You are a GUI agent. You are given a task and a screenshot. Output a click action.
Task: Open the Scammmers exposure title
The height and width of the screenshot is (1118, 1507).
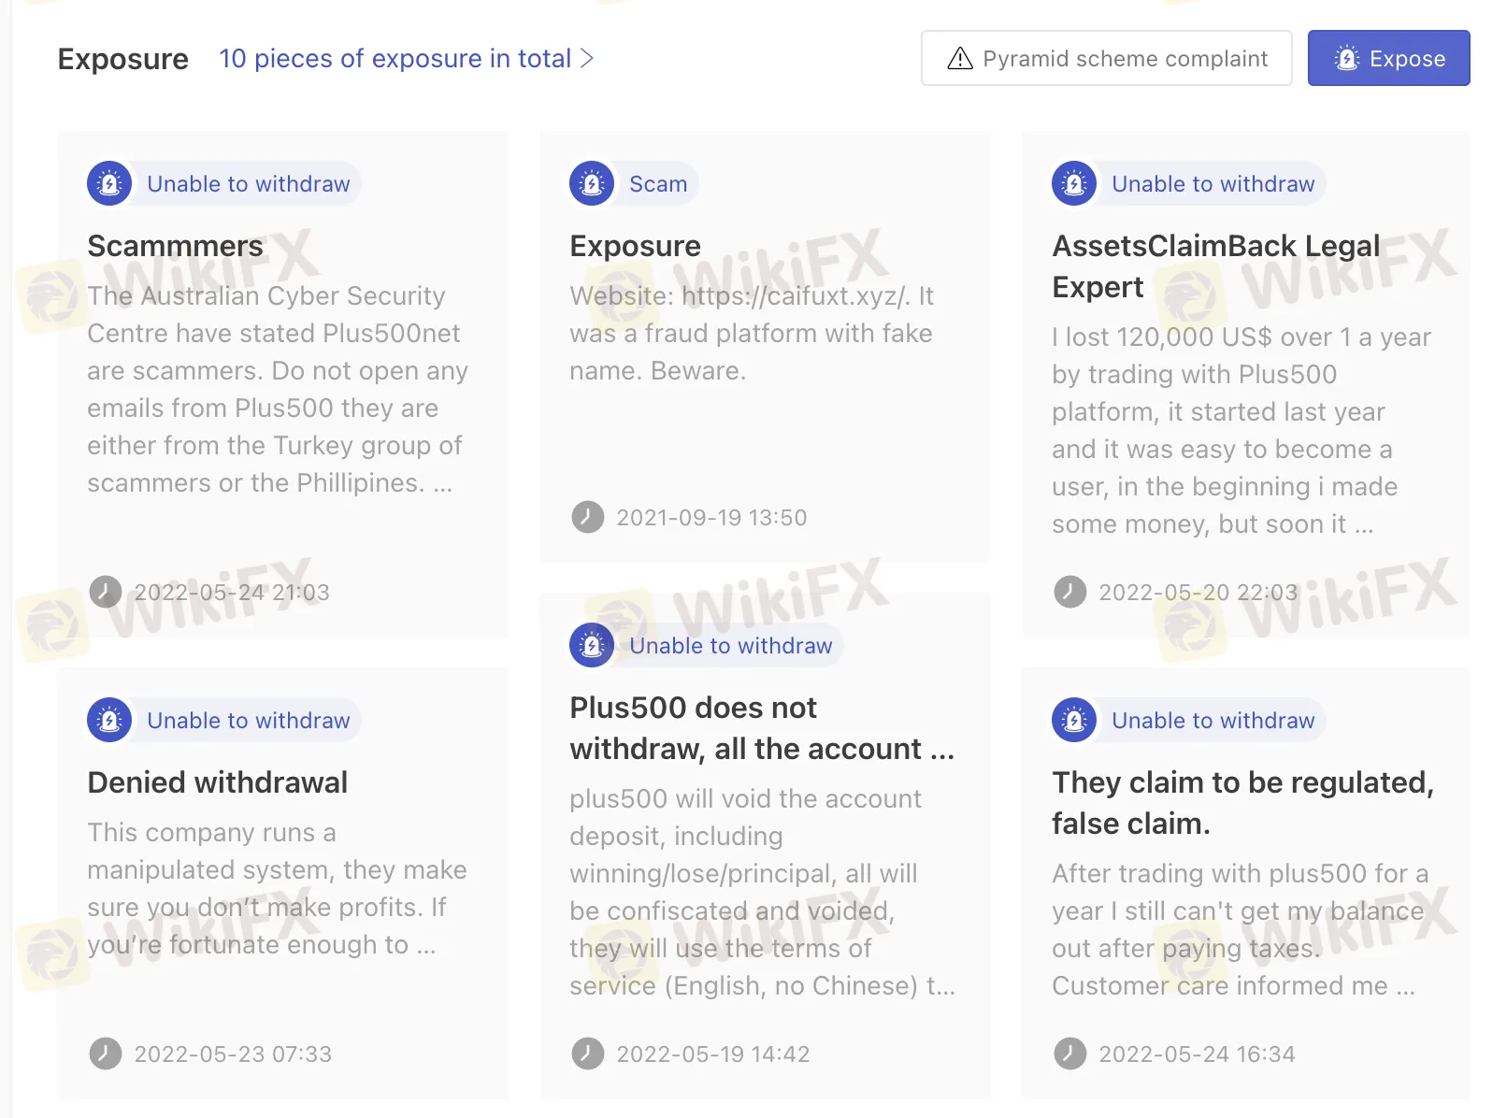[176, 246]
